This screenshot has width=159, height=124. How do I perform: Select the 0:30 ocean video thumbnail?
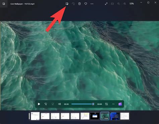pos(105,116)
